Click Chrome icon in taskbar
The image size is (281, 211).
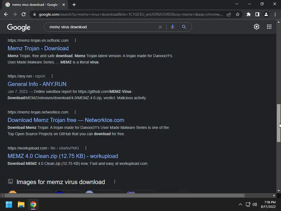click(33, 204)
